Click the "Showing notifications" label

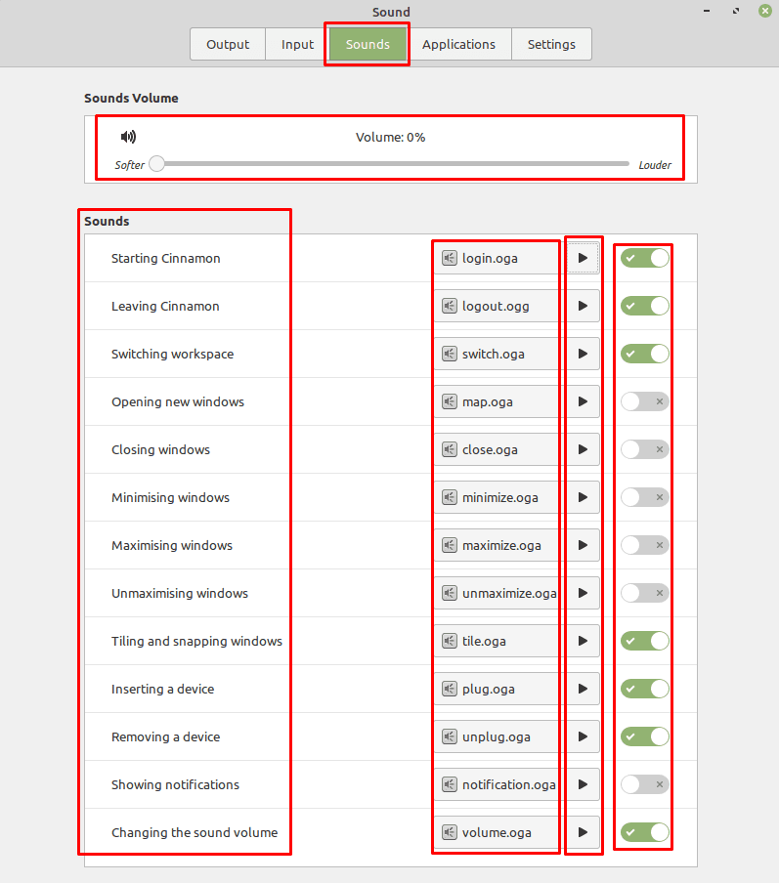click(175, 784)
